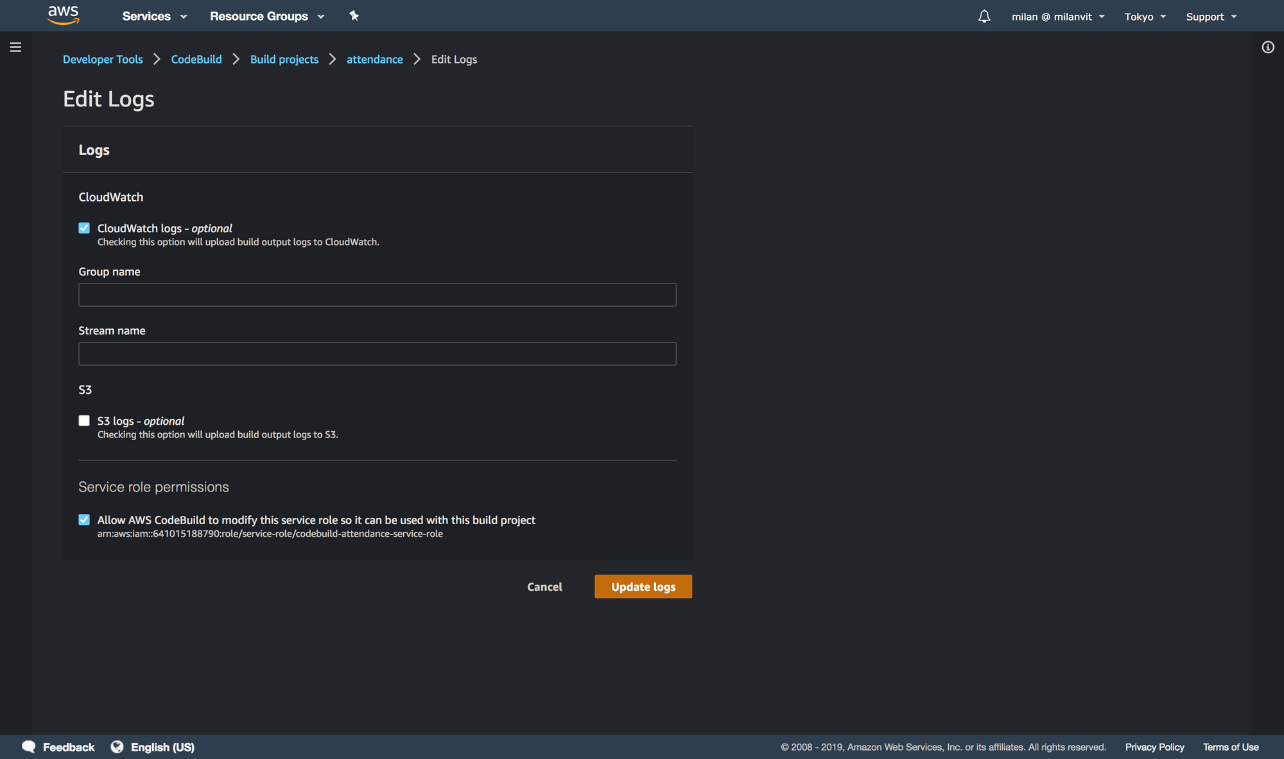Click the favorites star icon
The height and width of the screenshot is (759, 1284).
tap(352, 15)
